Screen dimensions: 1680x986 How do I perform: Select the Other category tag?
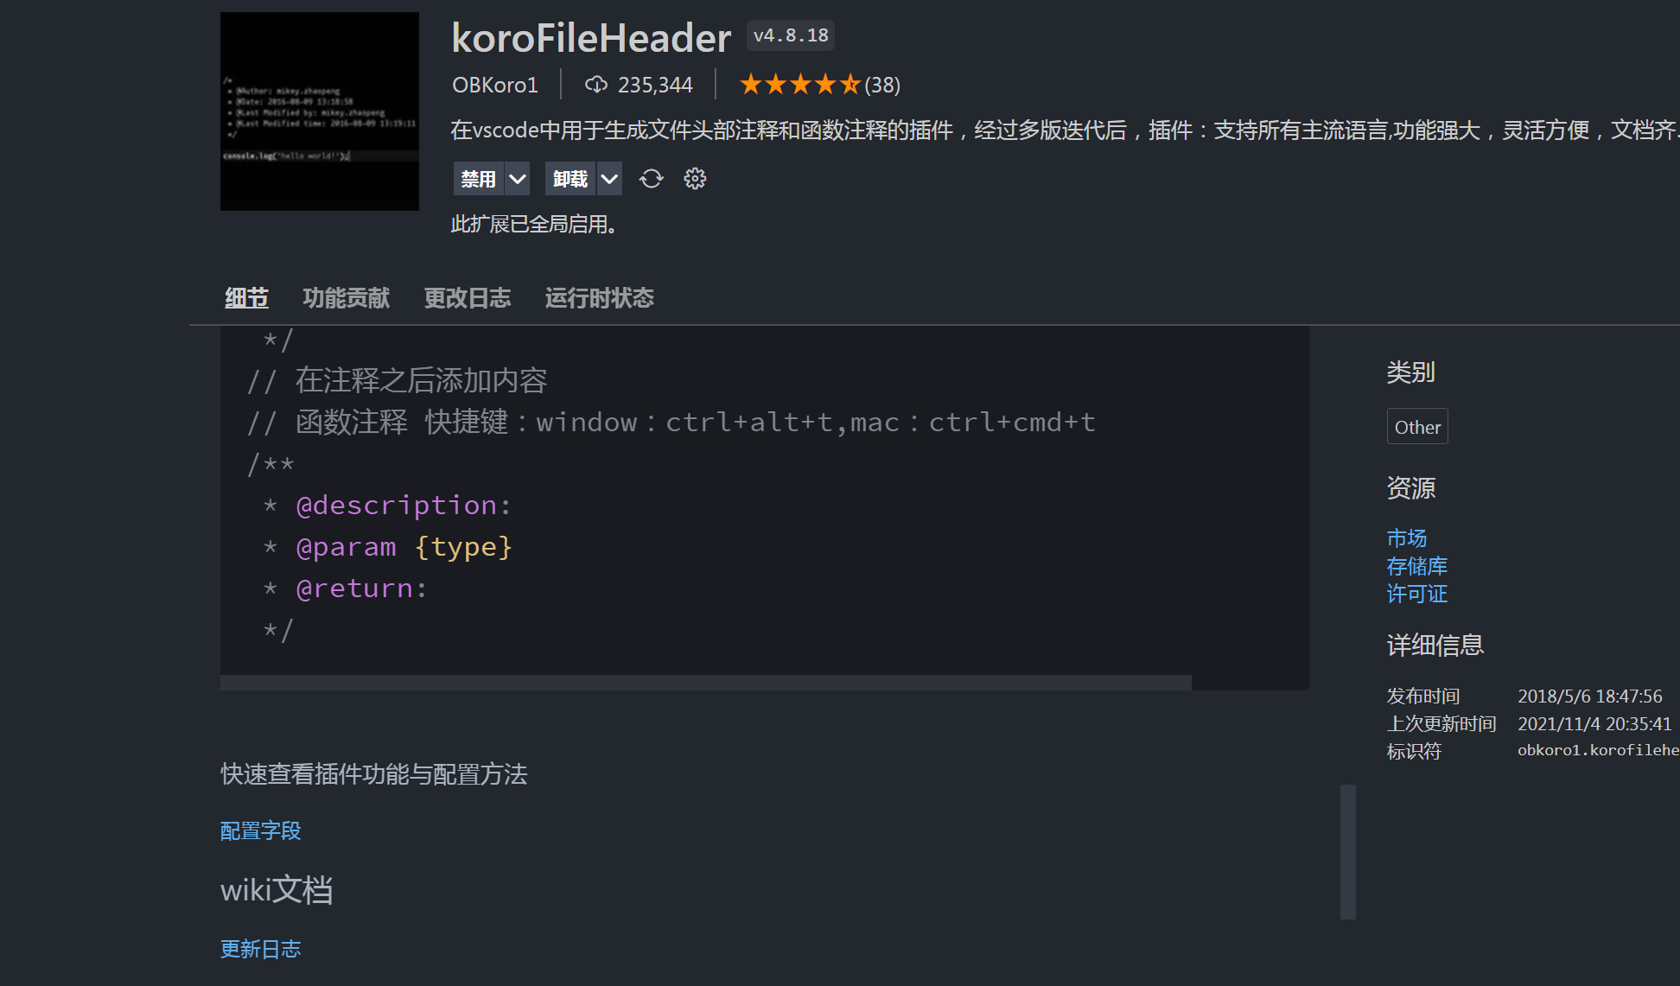click(1416, 426)
